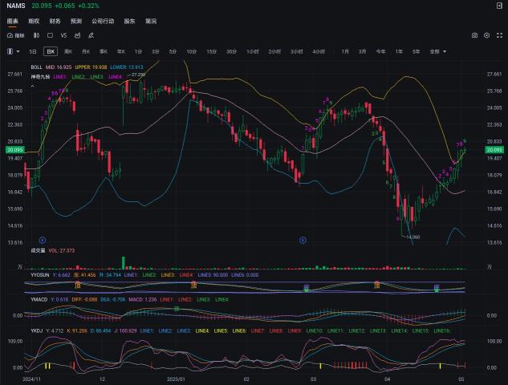Click the event marker near 2024/11

coord(42,241)
